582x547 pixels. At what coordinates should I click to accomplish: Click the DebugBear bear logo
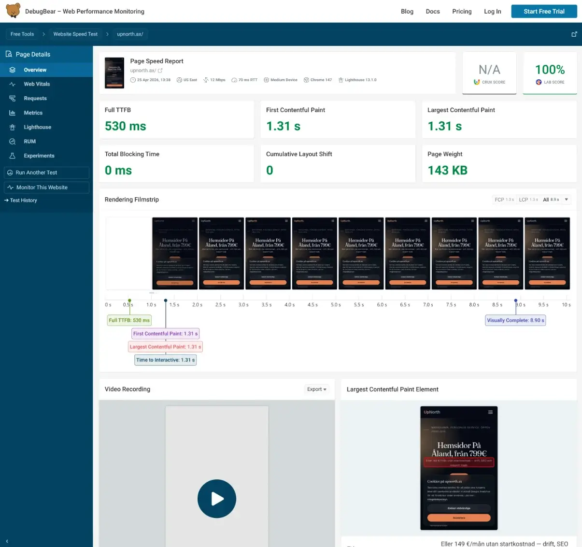[13, 11]
